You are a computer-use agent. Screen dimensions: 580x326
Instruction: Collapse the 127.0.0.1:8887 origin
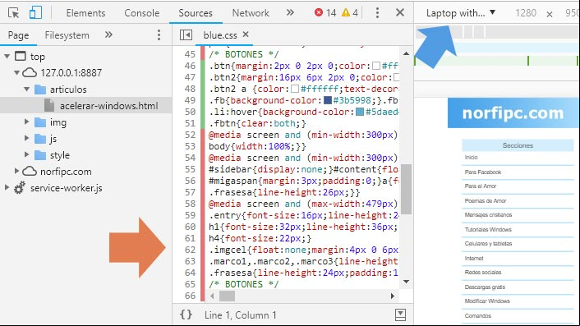pyautogui.click(x=16, y=73)
